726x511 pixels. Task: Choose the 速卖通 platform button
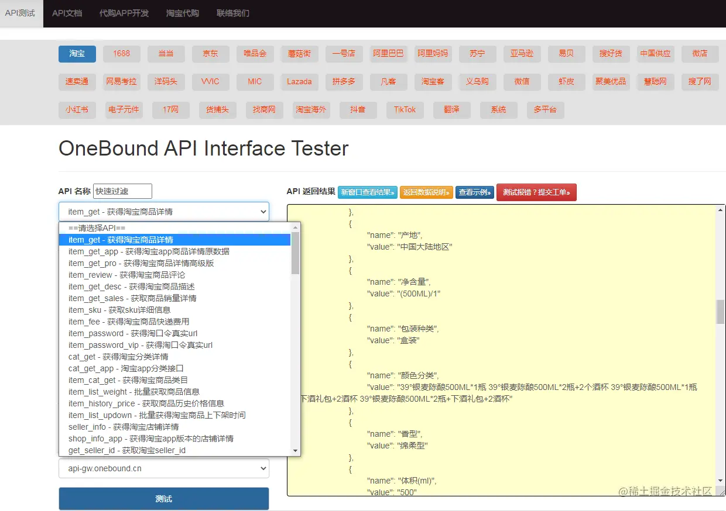click(x=77, y=82)
